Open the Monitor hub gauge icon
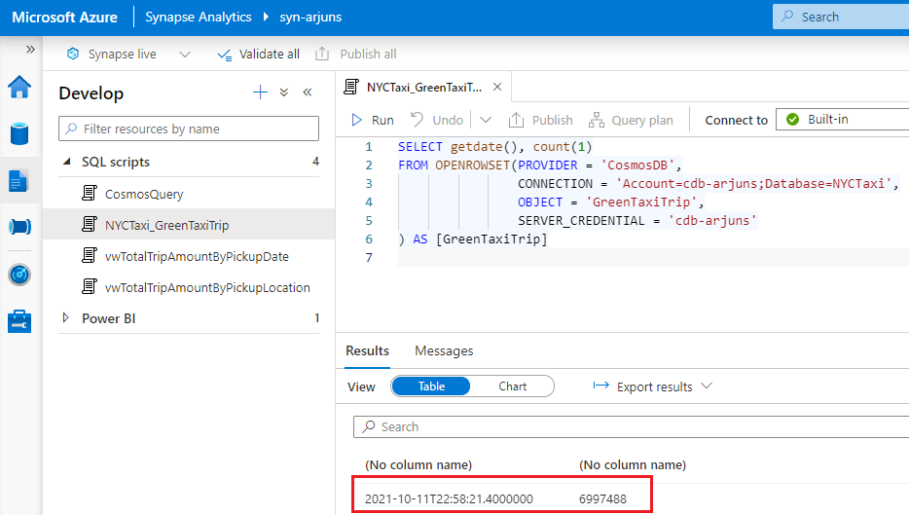 click(x=19, y=275)
